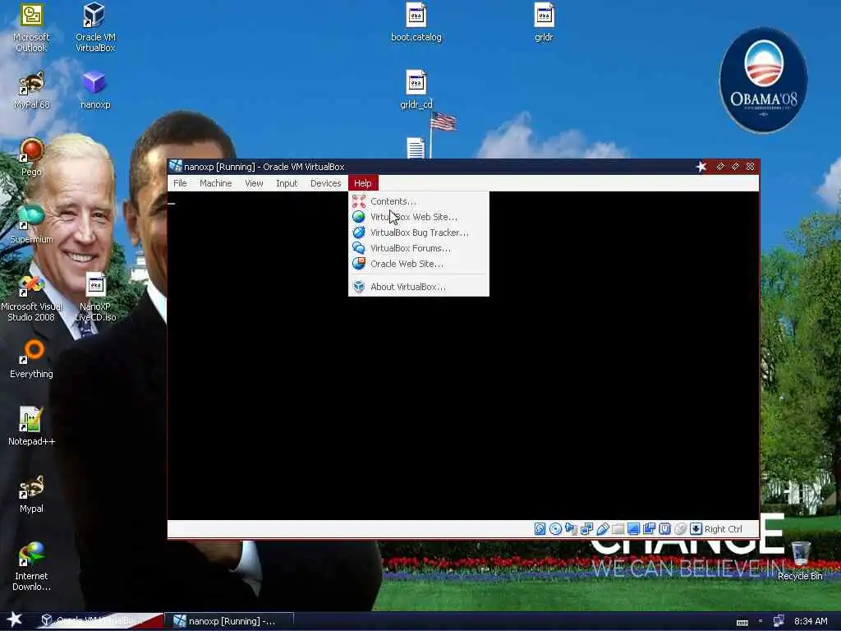Image resolution: width=841 pixels, height=631 pixels.
Task: Select the Supermium desktop shortcut
Action: tap(31, 224)
